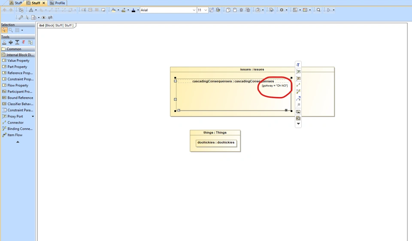This screenshot has height=241, width=412.
Task: Toggle the eye visibility icon in toolbar
Action: pos(44,17)
